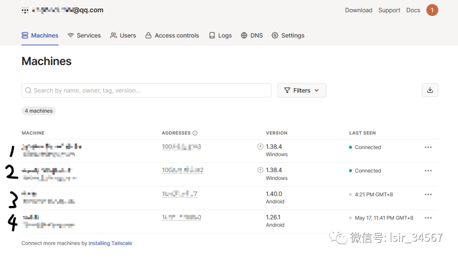Image resolution: width=458 pixels, height=258 pixels.
Task: Click Connected status of second machine
Action: (365, 171)
